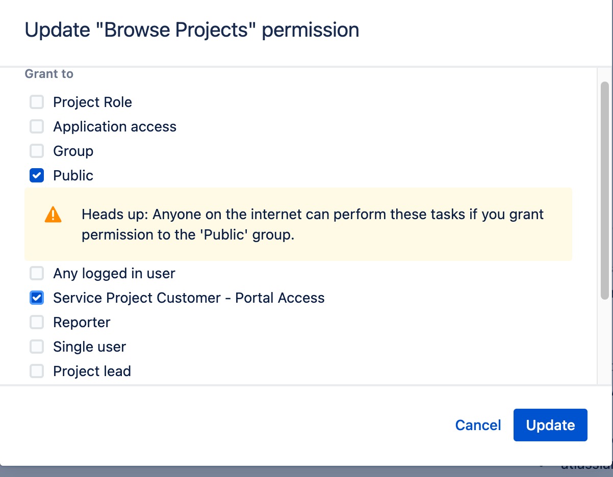Click the Update button
This screenshot has width=613, height=477.
[x=550, y=425]
